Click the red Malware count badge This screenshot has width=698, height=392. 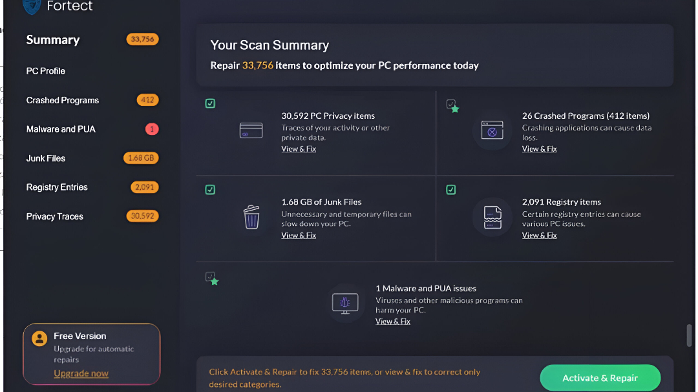click(x=152, y=129)
